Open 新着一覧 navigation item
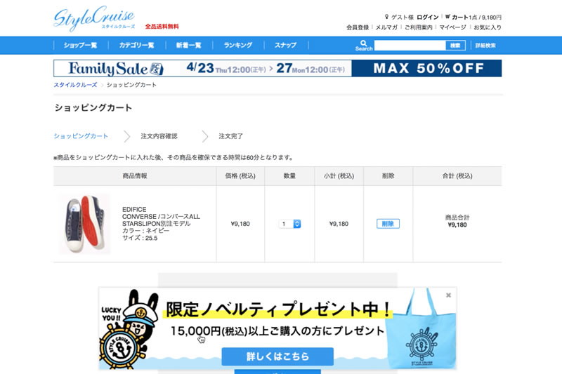This screenshot has height=374, width=562. [x=188, y=46]
